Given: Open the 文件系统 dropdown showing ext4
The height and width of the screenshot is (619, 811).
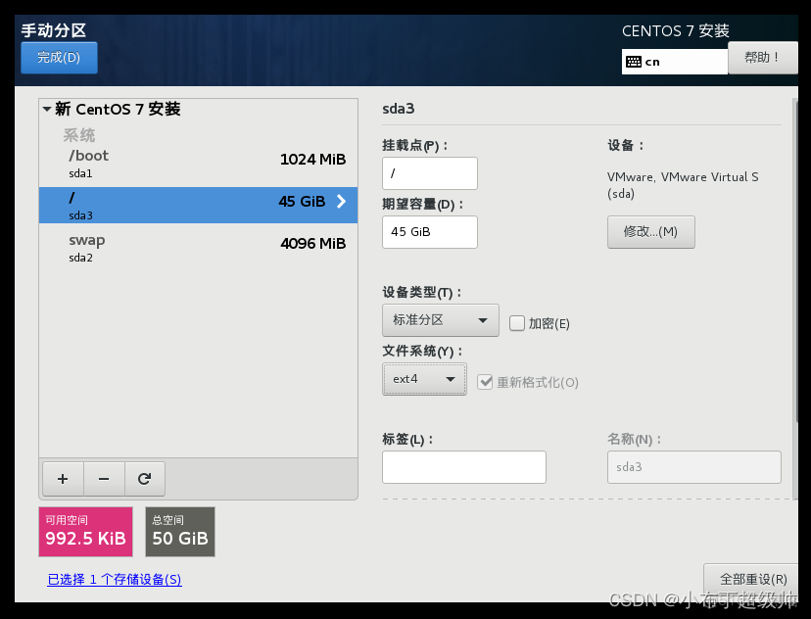Looking at the screenshot, I should pos(424,378).
